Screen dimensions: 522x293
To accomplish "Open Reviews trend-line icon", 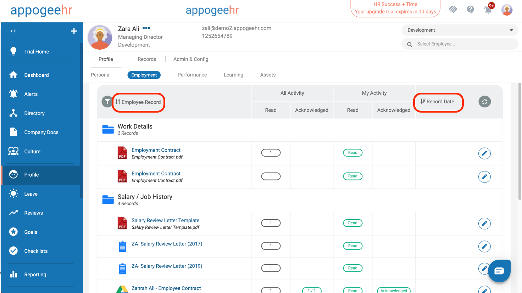I will point(13,213).
